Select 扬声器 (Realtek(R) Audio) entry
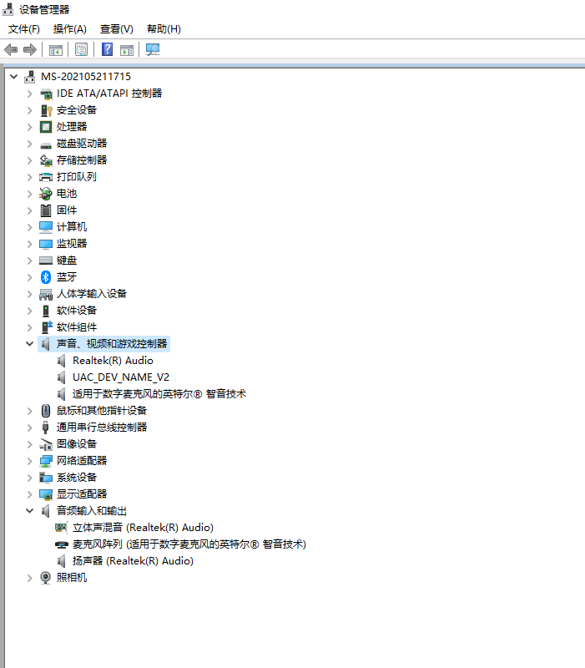 [133, 561]
